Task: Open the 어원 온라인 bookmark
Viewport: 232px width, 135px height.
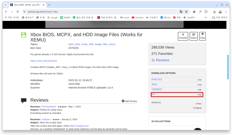Action: click(x=107, y=18)
